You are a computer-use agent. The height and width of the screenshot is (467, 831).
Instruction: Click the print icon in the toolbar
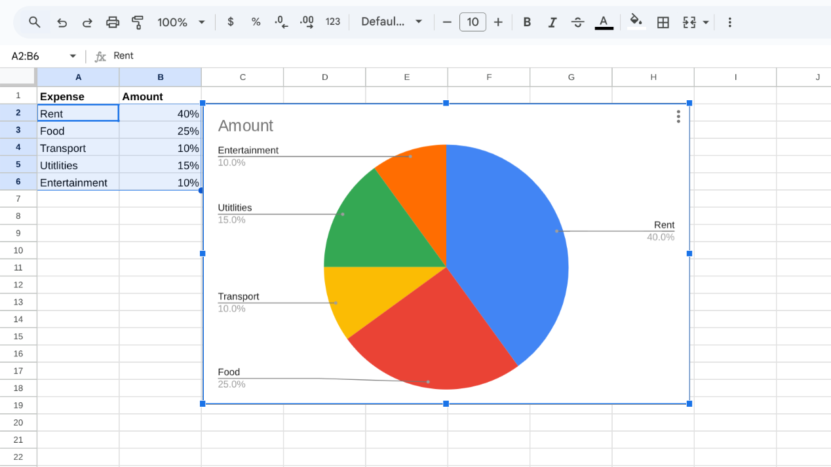(113, 22)
